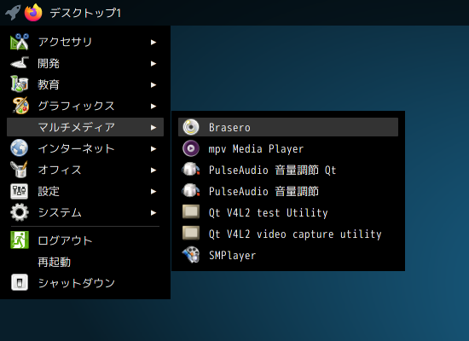Screen dimensions: 469x341
Task: Click icon beside PulseAudio 音量調節 entry
Action: (191, 191)
